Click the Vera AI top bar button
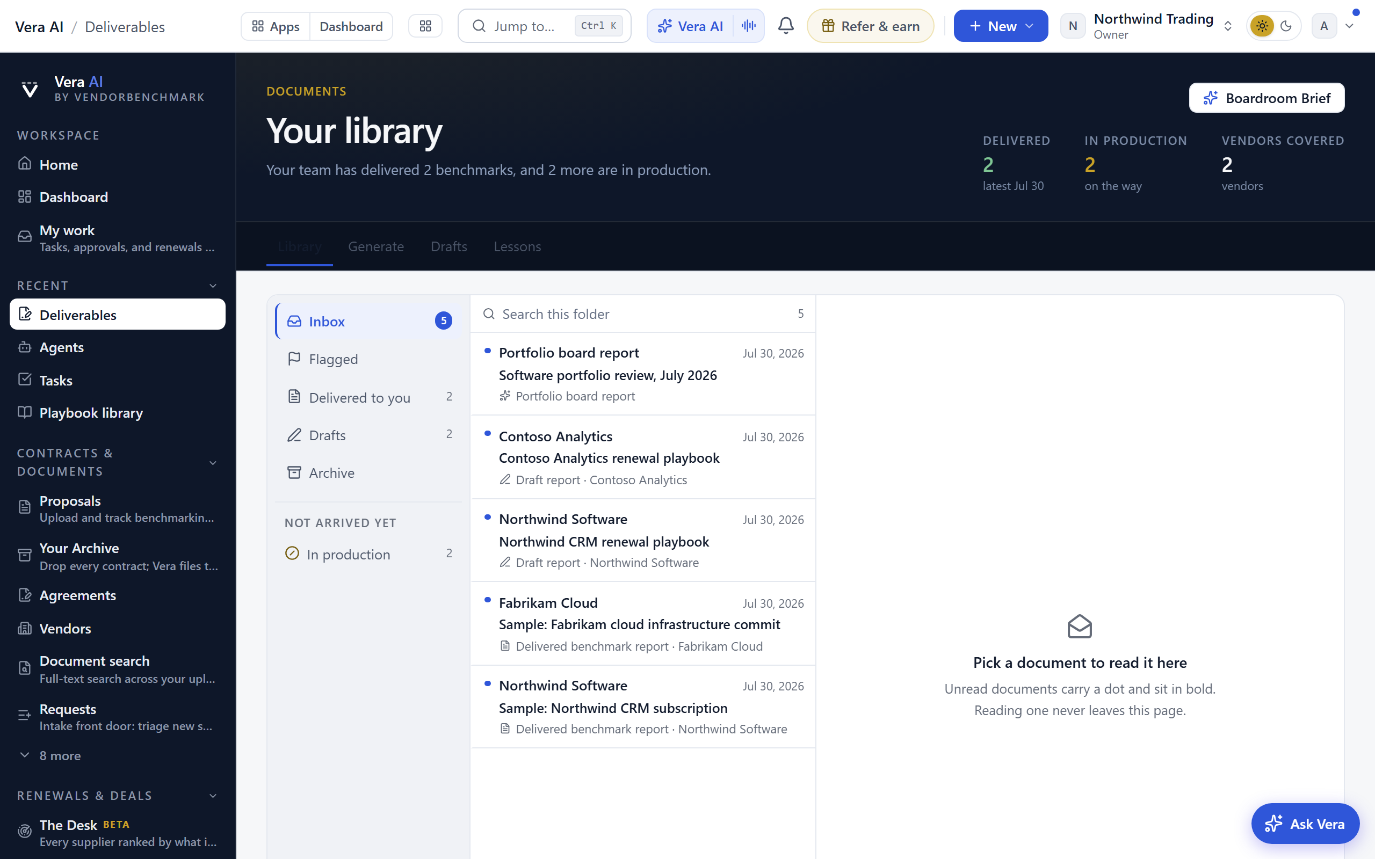Screen dimensions: 1375x859 tap(690, 26)
